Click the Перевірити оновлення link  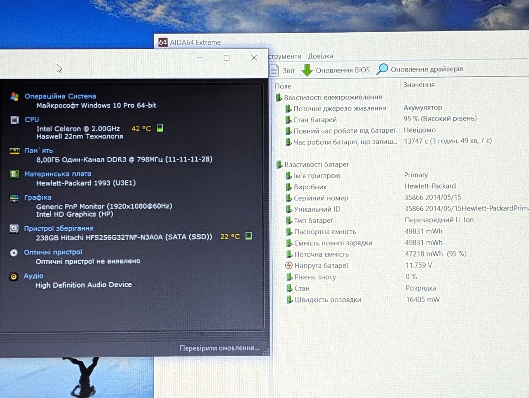pyautogui.click(x=219, y=348)
